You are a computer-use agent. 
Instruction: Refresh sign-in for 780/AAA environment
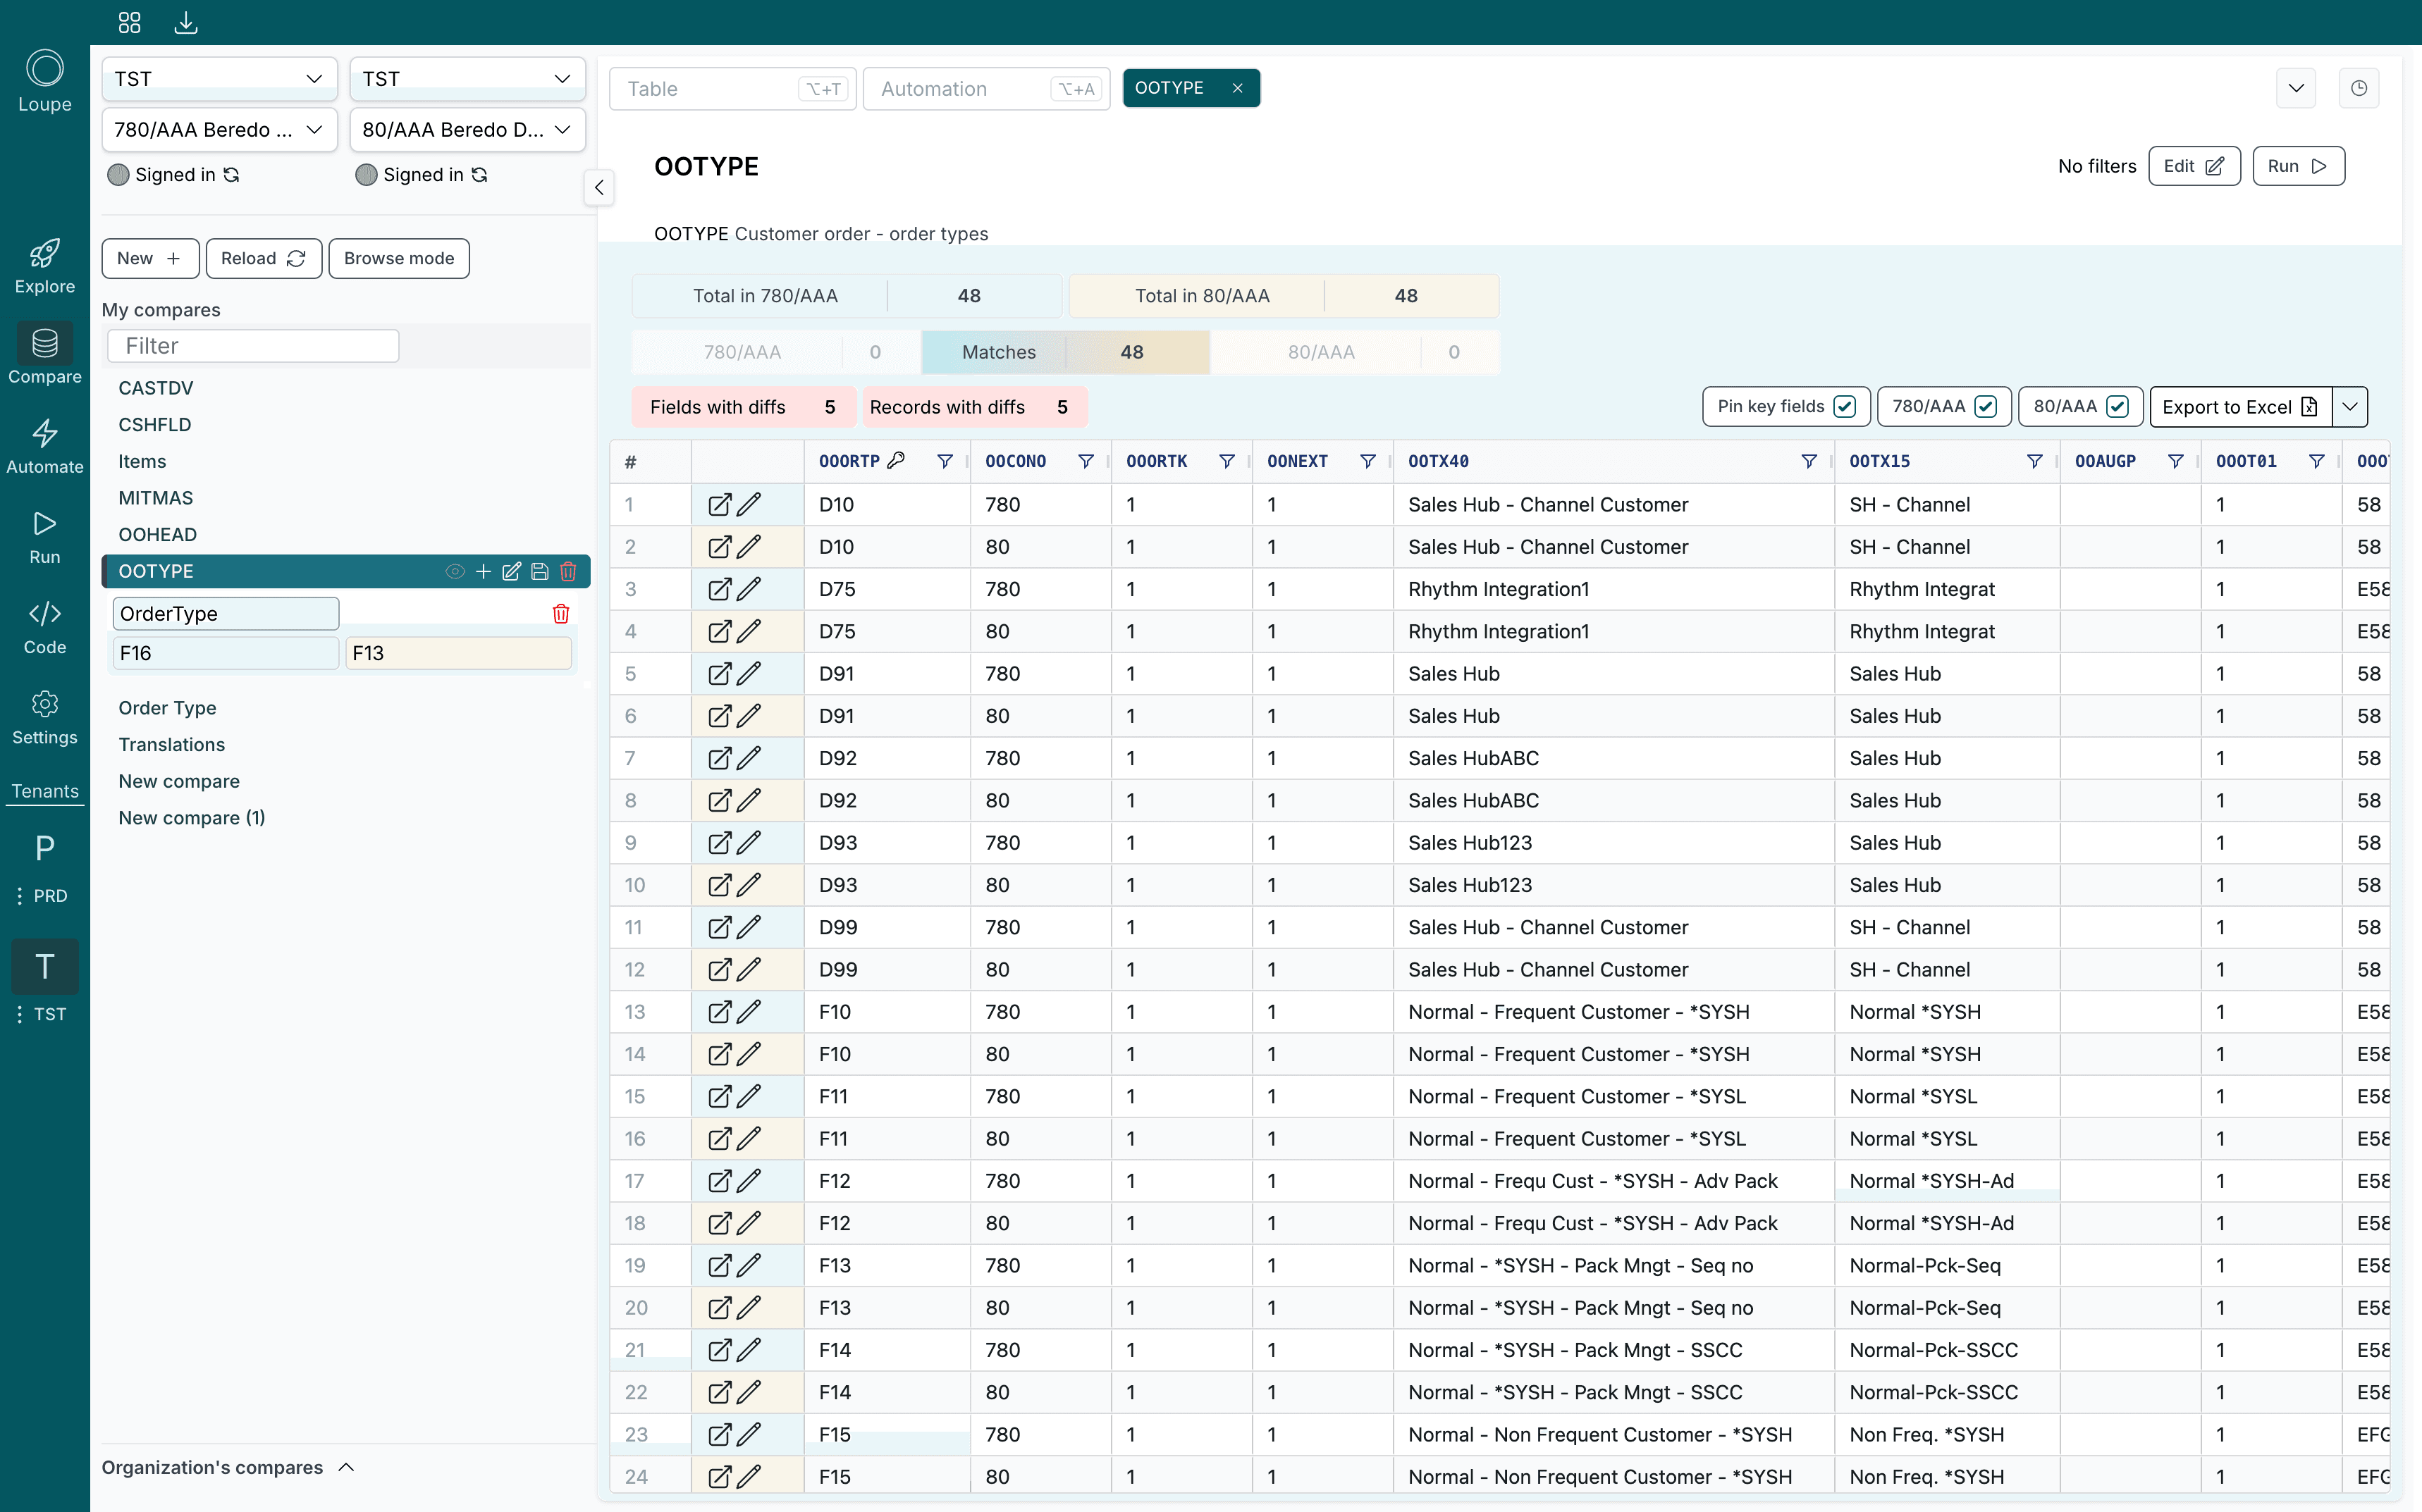point(231,175)
